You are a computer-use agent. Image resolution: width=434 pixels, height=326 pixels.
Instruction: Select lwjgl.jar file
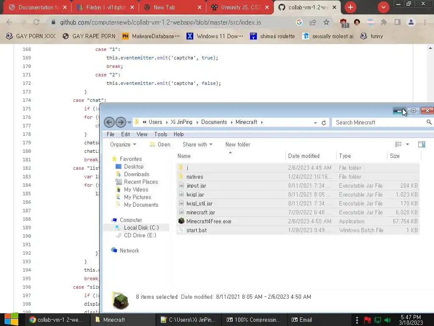tap(298, 194)
